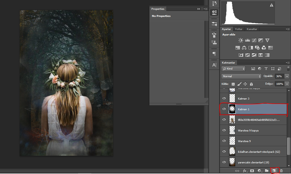Add an Exposure adjustment
This screenshot has height=174, width=291.
coord(261,40)
